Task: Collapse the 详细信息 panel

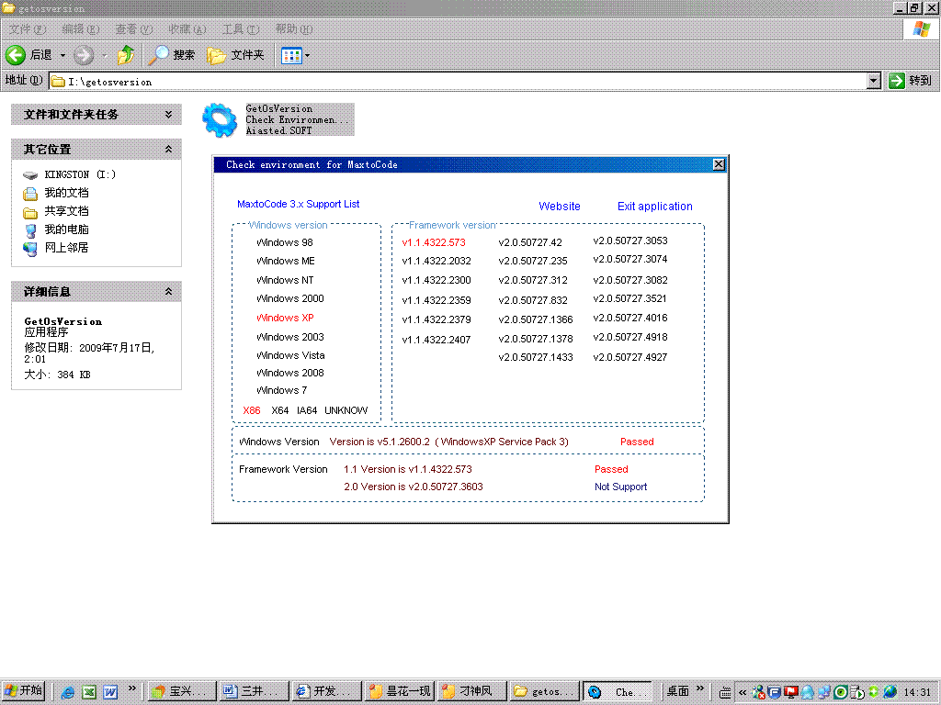Action: [169, 291]
